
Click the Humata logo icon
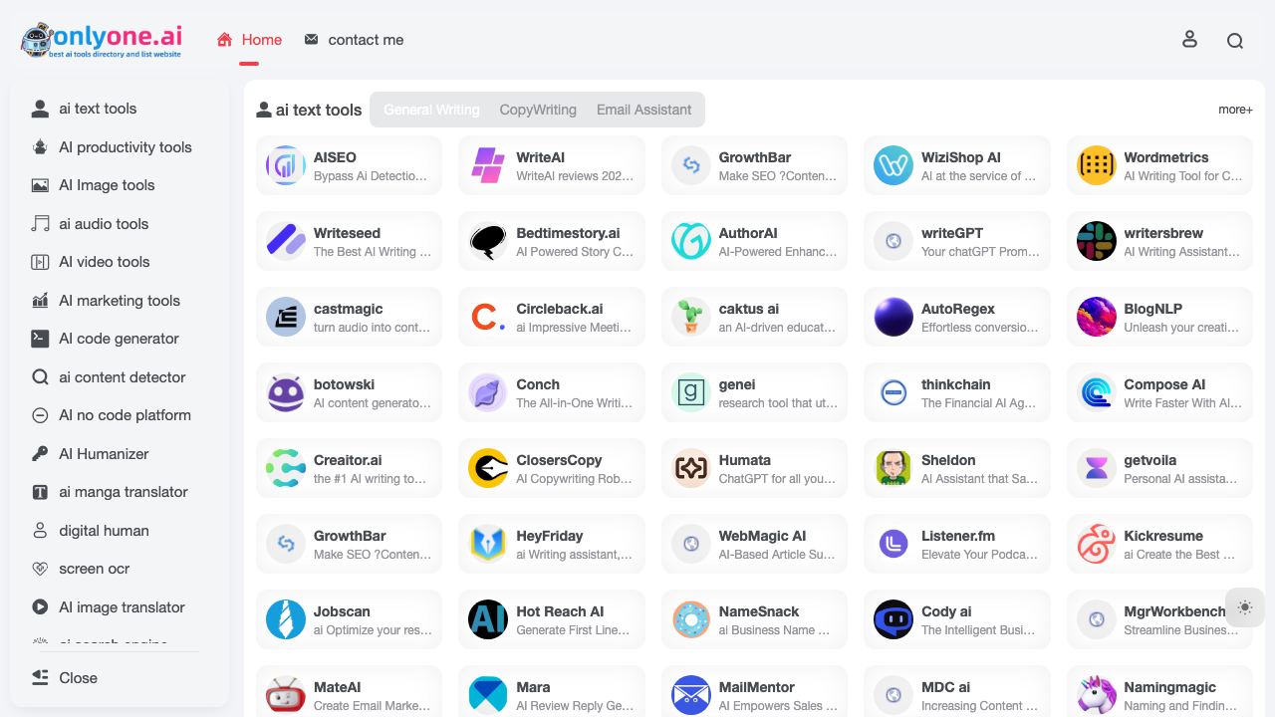pos(691,468)
